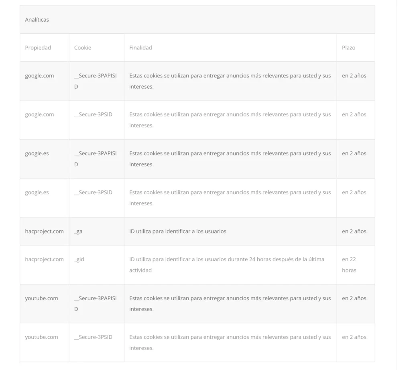
Task: Click 'ID utiliza para identificar a los usuarios' text
Action: pyautogui.click(x=178, y=232)
